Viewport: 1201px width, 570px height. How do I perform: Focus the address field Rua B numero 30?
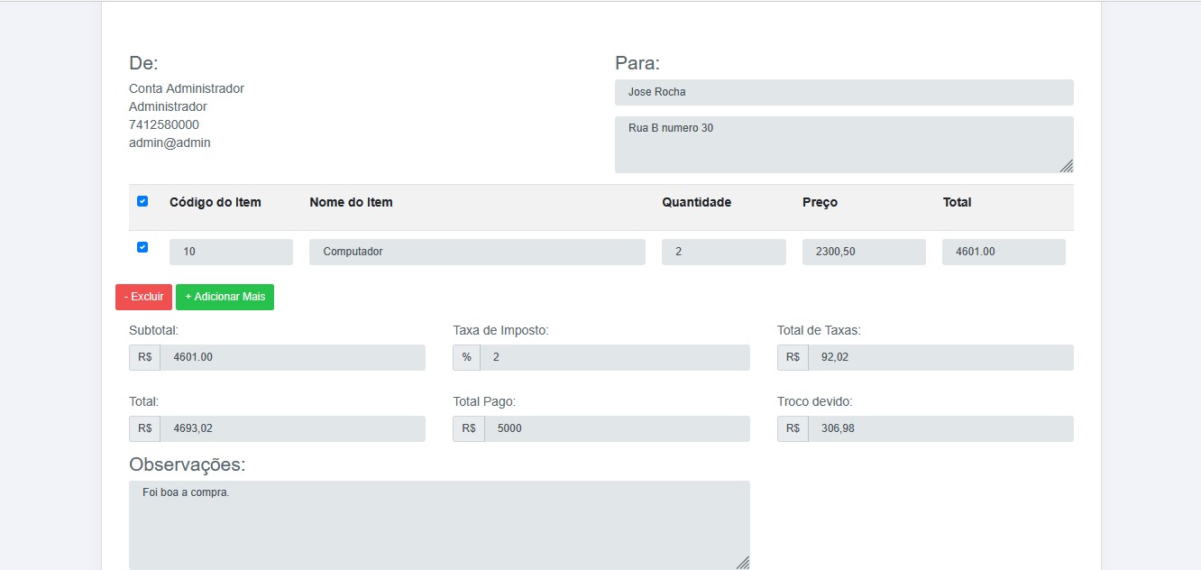(x=843, y=144)
